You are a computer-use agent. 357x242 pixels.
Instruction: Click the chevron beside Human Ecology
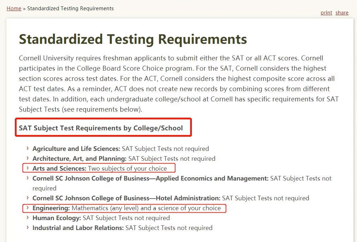(x=28, y=218)
